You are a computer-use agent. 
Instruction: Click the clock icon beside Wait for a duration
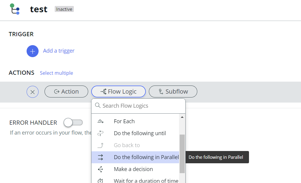tap(101, 180)
